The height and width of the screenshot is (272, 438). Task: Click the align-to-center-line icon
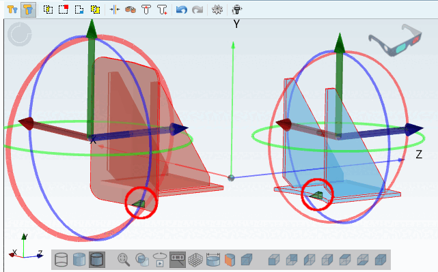coord(115,10)
